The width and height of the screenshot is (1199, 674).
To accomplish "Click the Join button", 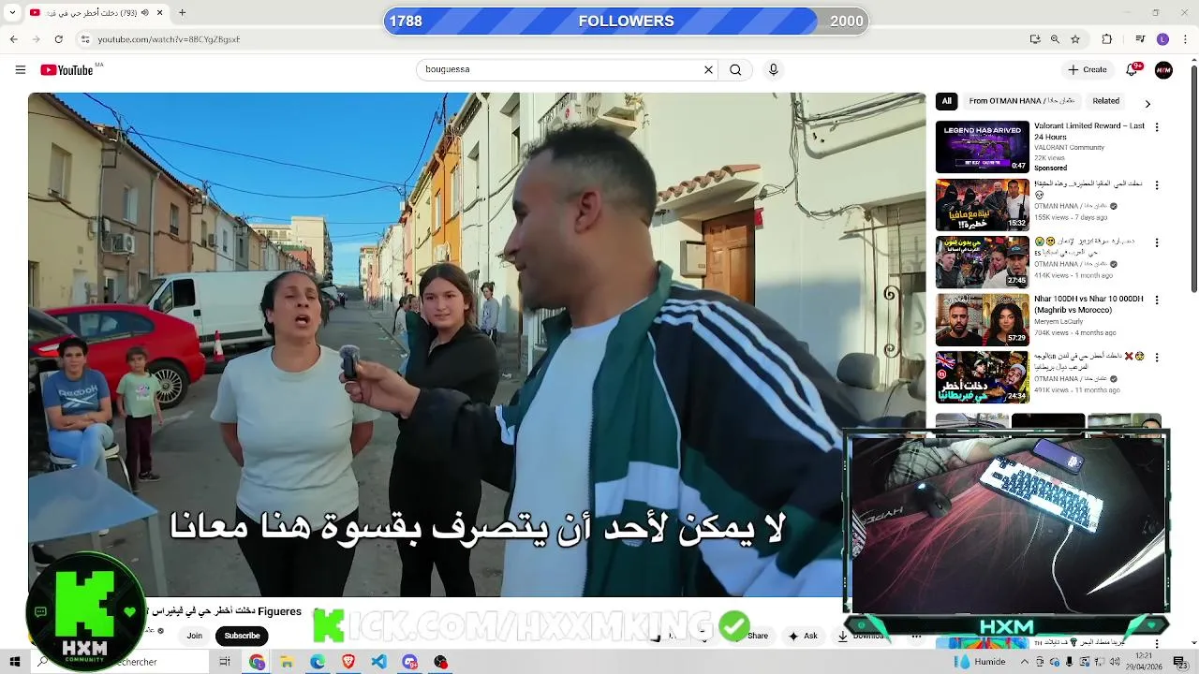I will pyautogui.click(x=194, y=636).
